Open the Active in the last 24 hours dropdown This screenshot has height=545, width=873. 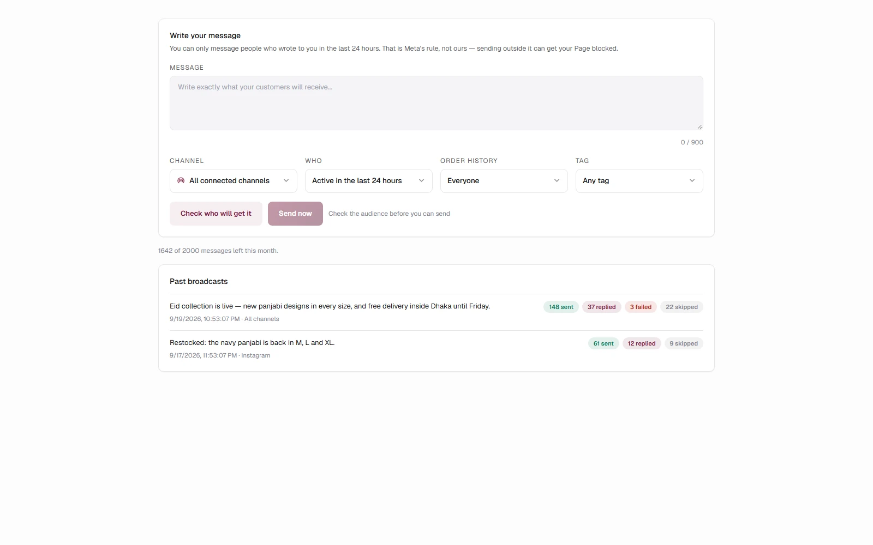coord(369,181)
